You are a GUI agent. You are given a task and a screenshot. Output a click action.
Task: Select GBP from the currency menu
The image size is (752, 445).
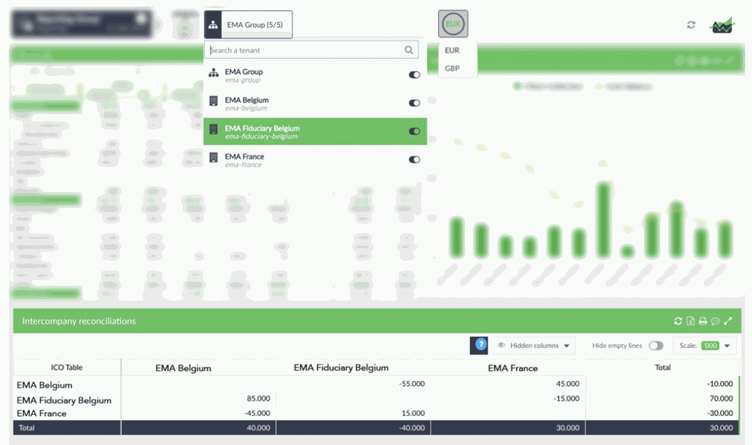(x=453, y=67)
